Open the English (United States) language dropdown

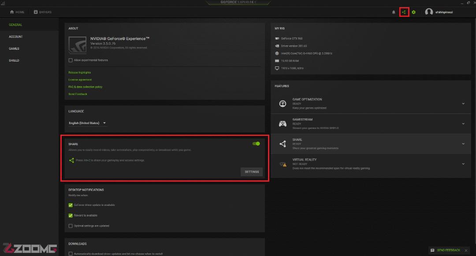(87, 123)
